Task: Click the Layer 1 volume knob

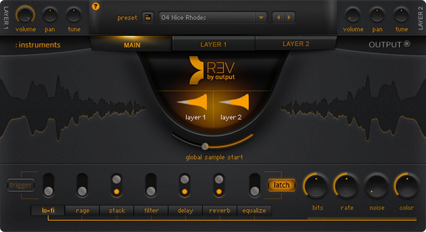Action: (25, 15)
